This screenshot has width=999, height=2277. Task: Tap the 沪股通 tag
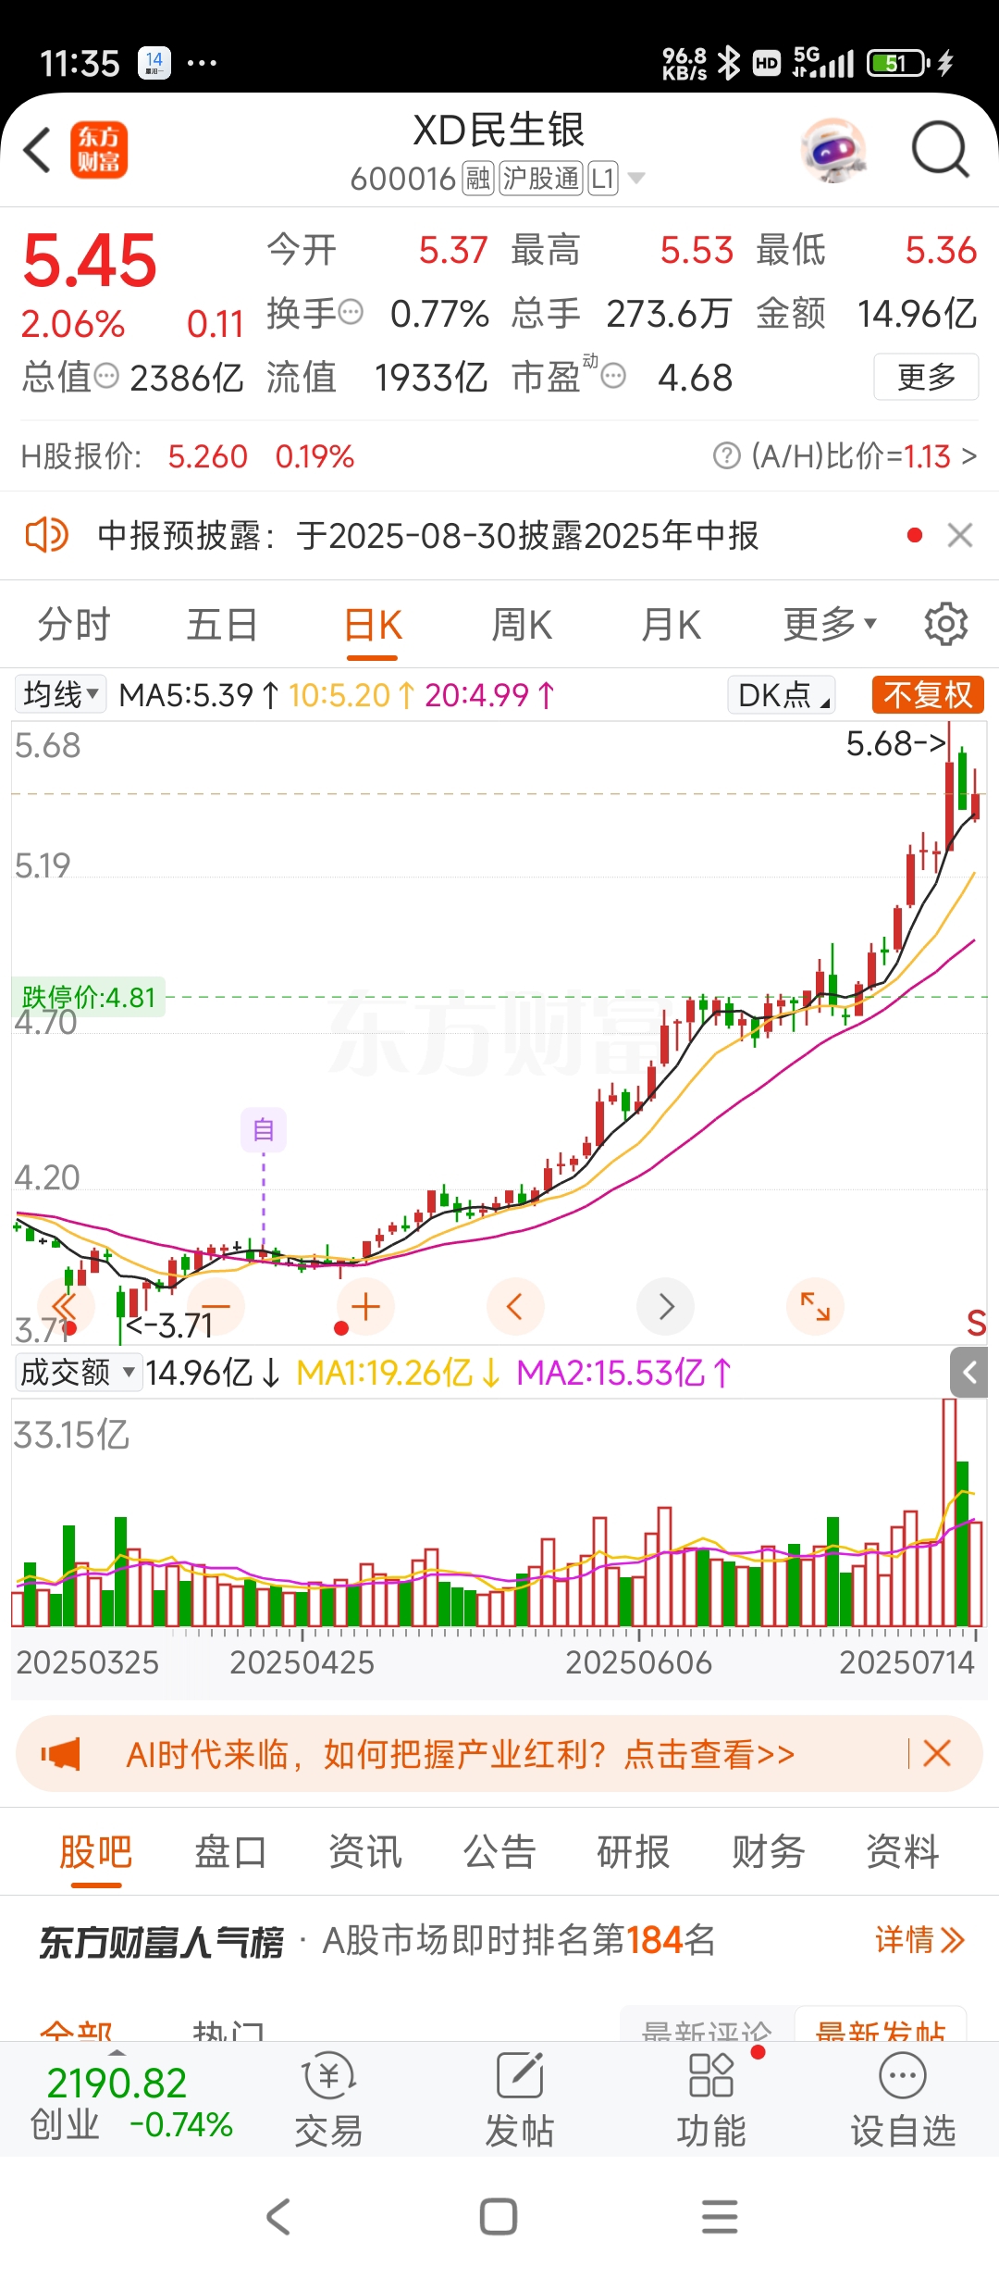[541, 178]
